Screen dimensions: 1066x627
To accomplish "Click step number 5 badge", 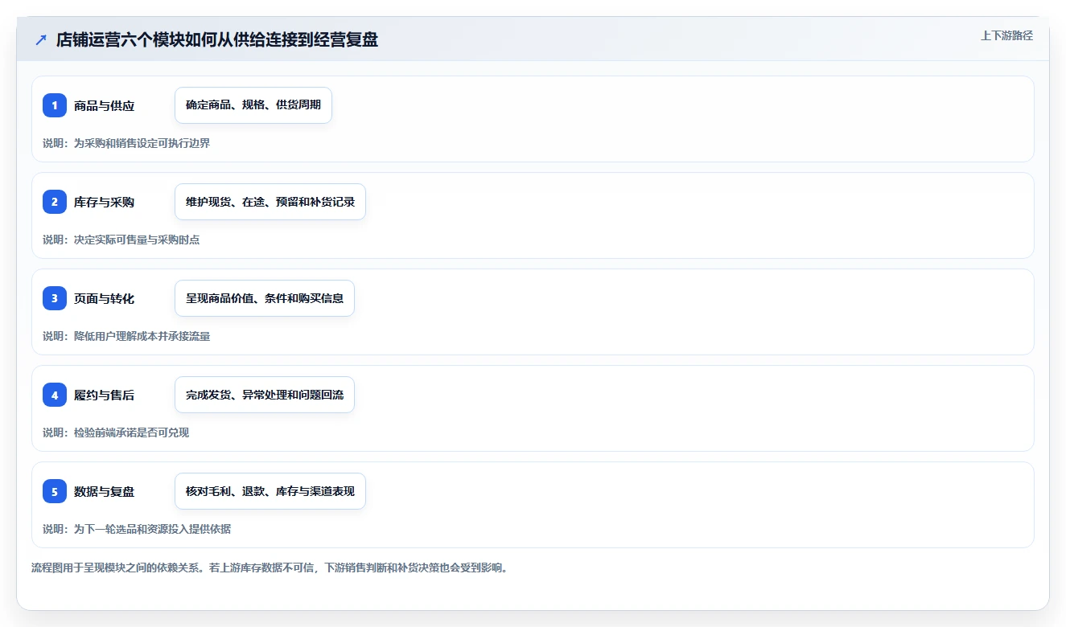I will click(55, 491).
